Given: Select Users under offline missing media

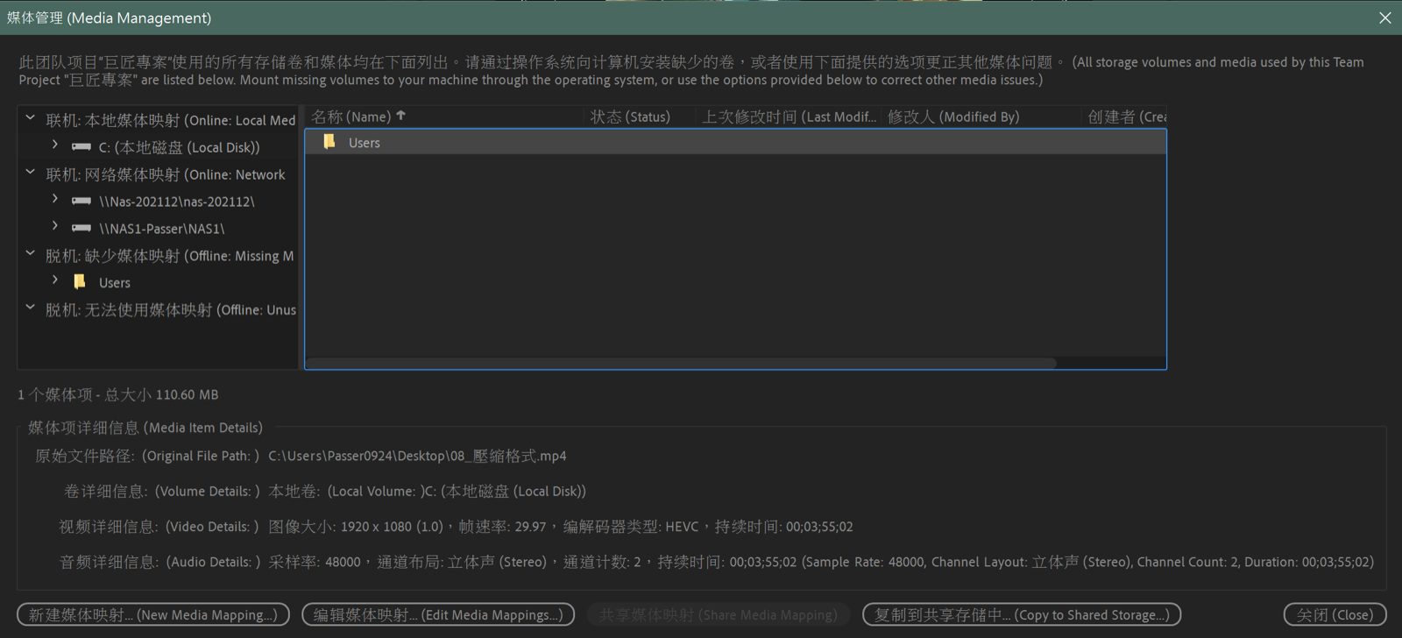Looking at the screenshot, I should click(x=114, y=282).
